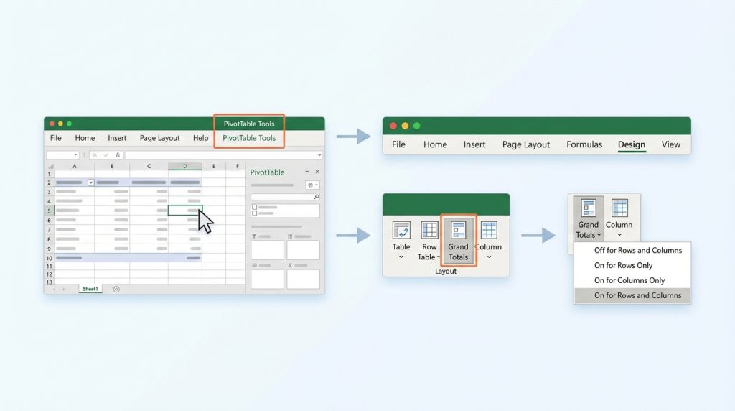Click the Columns area icon in PivotTable pane
The image size is (735, 411).
[x=290, y=237]
